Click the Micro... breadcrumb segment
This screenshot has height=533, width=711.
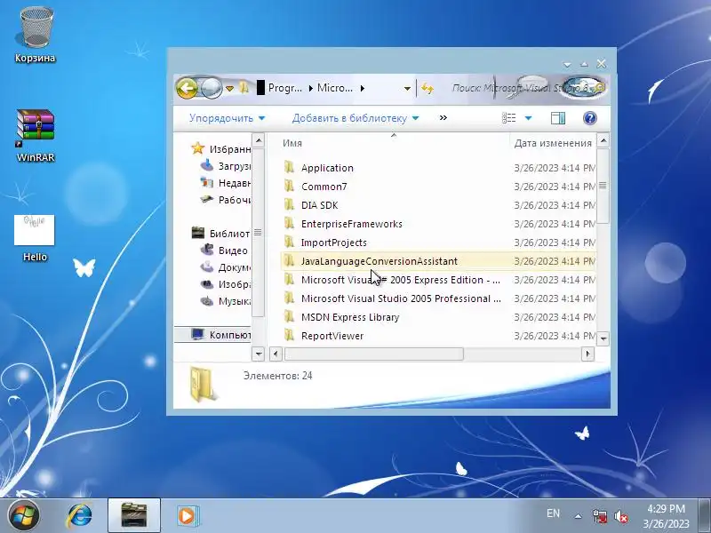(x=335, y=88)
